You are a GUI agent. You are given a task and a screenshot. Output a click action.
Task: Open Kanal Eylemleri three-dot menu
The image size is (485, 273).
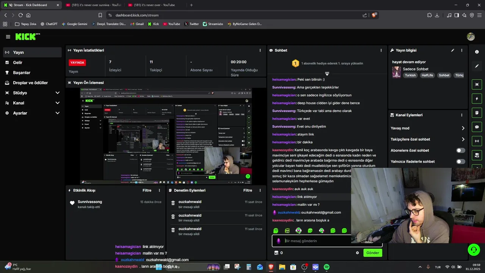point(462,115)
